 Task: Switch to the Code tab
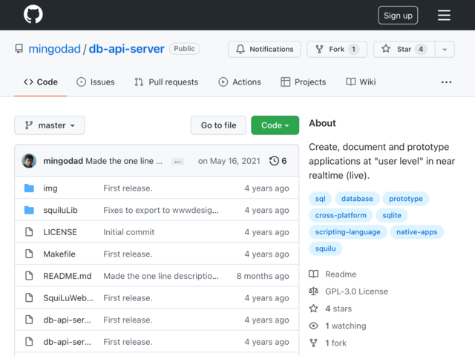[x=41, y=82]
